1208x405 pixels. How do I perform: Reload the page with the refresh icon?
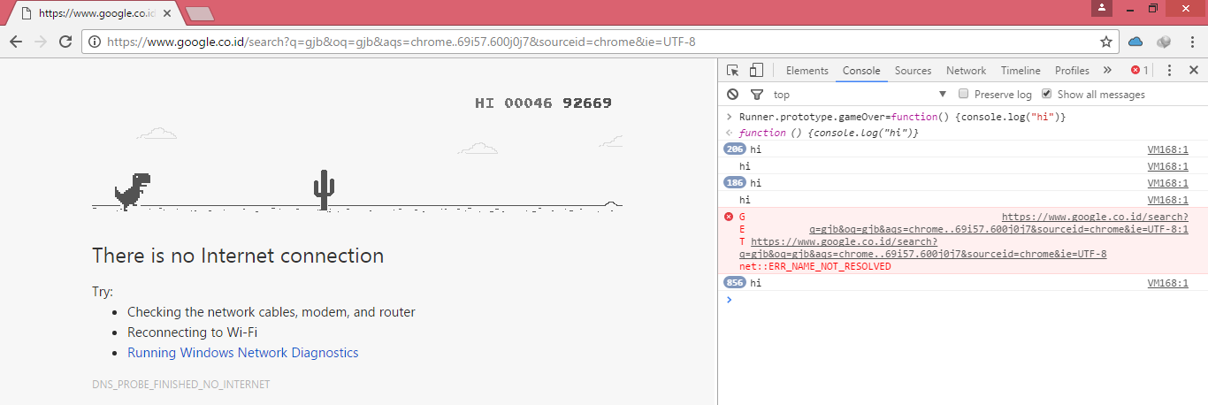[65, 42]
